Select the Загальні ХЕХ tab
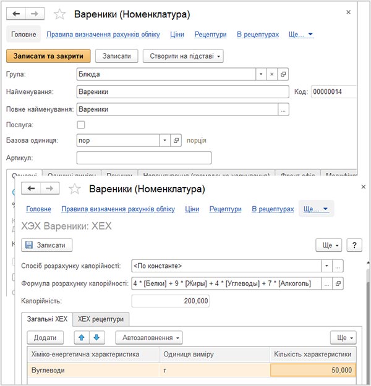Viewport: 371px width, 386px height. coord(47,319)
